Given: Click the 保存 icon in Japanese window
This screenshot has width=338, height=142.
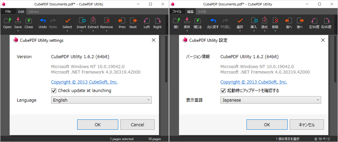Looking at the screenshot, I should coord(187,21).
